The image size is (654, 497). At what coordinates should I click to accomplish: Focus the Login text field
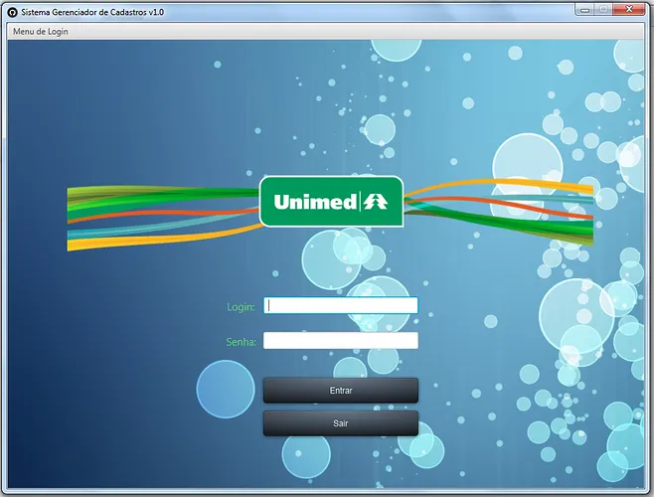click(340, 306)
